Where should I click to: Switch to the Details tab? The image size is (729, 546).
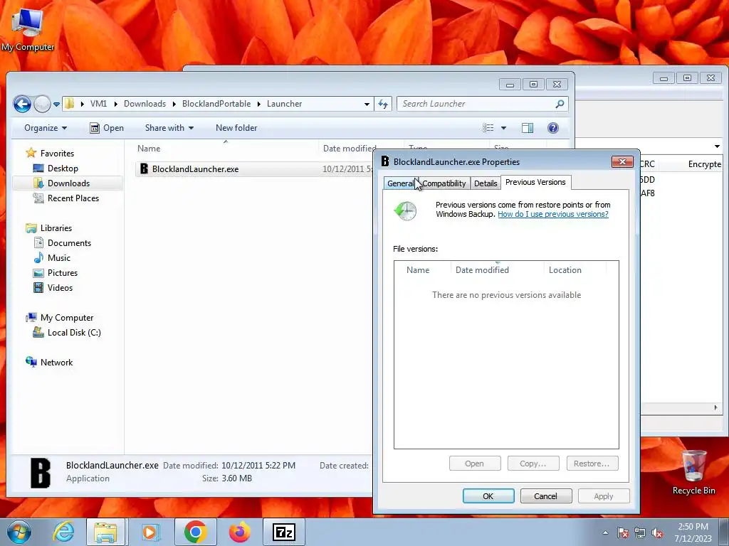[x=486, y=183]
